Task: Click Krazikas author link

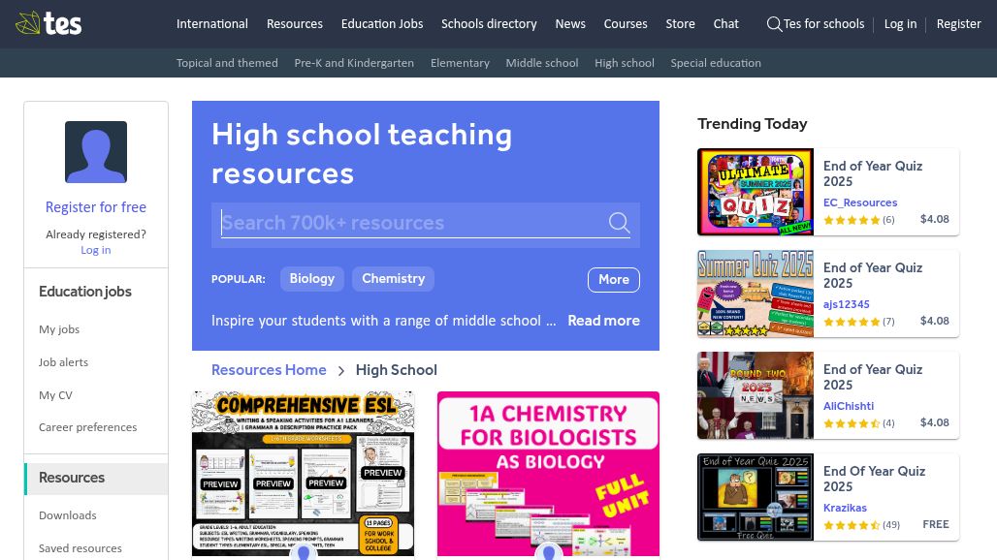Action: 845,508
